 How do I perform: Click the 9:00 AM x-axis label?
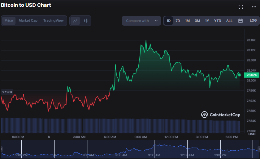point(141,137)
